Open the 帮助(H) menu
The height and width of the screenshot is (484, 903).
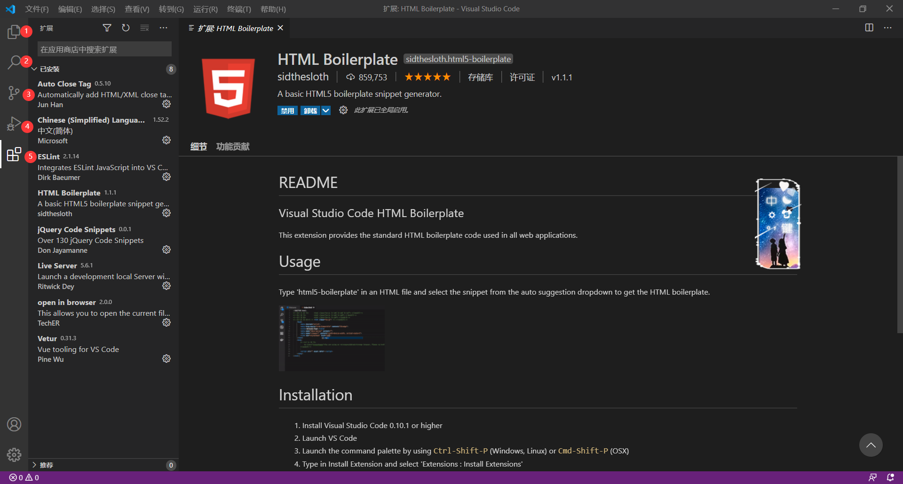coord(273,9)
